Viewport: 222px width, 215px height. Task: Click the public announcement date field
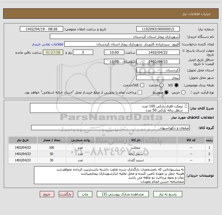[x=42, y=29]
